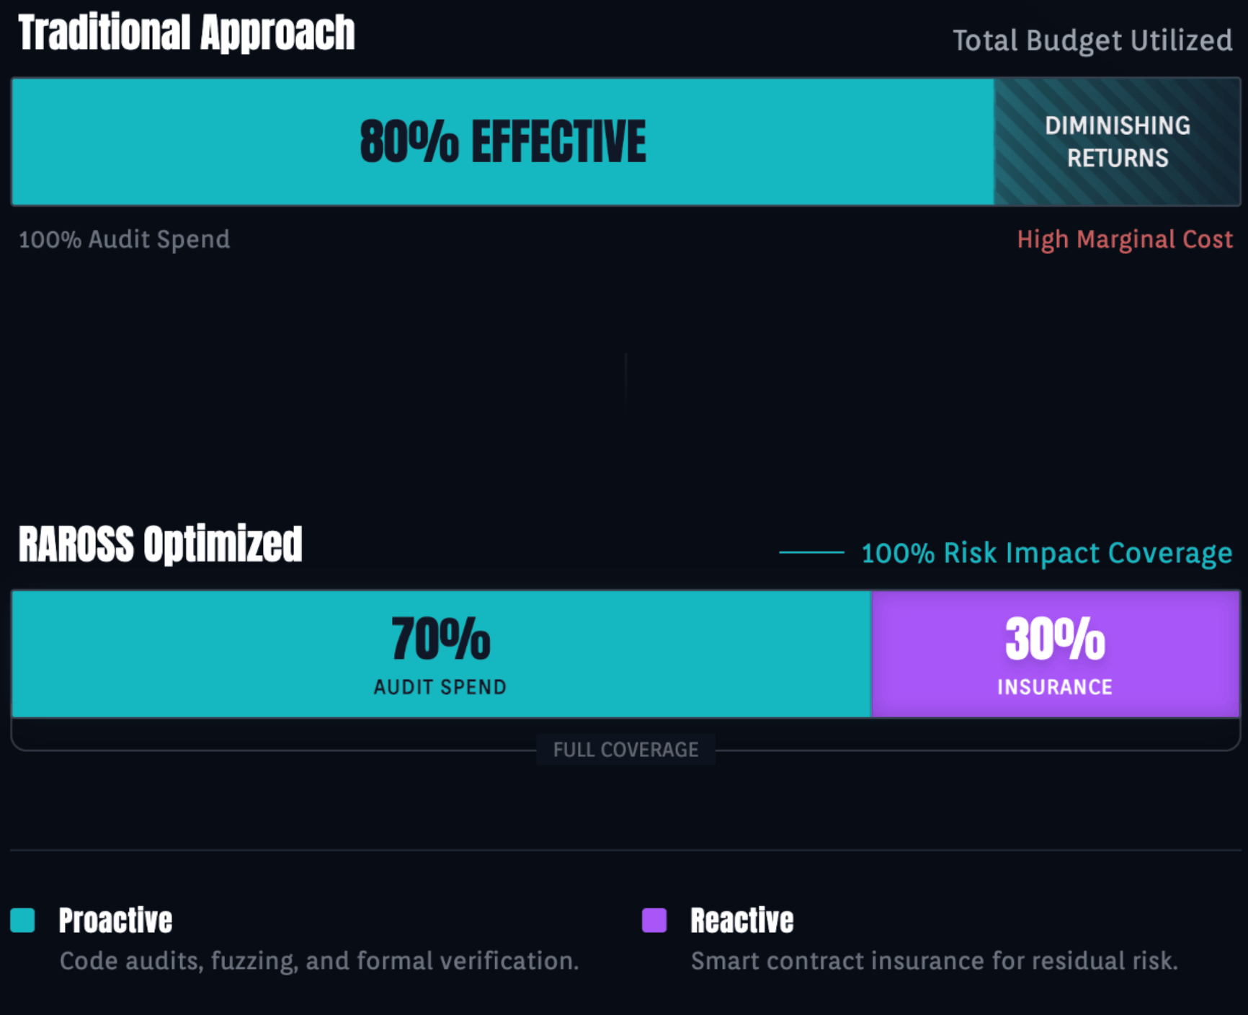This screenshot has height=1015, width=1248.
Task: Click the red High Marginal Cost text
Action: [1125, 239]
